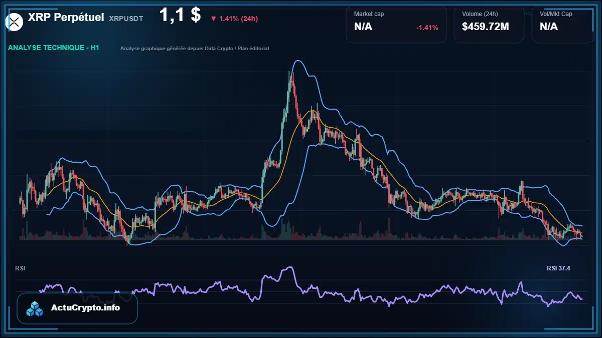Click the ANALYSE TECHNIQUE - H1 heading

[54, 48]
